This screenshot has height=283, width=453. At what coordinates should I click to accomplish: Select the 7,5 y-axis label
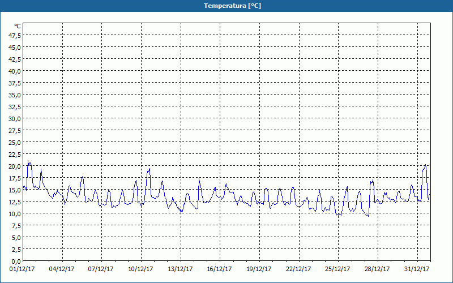coord(16,226)
